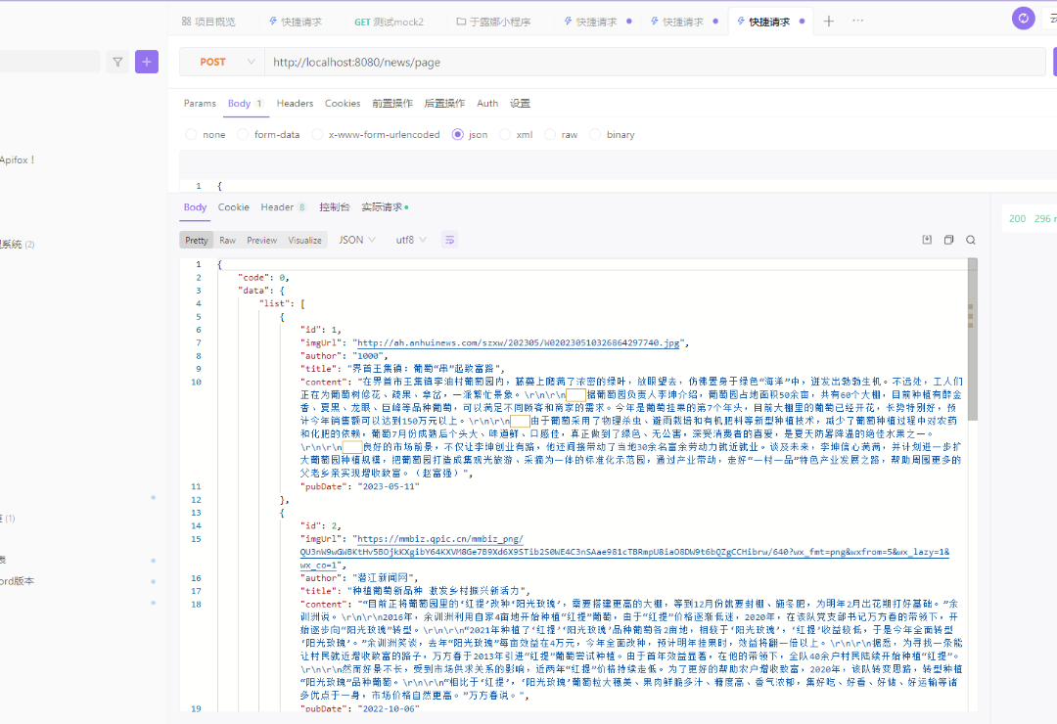Download the response body to file
The height and width of the screenshot is (724, 1057).
[x=927, y=240]
